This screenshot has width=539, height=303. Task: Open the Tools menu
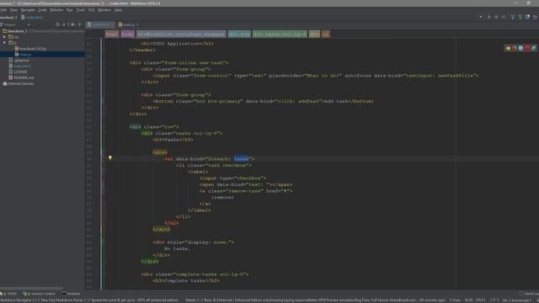(81, 10)
